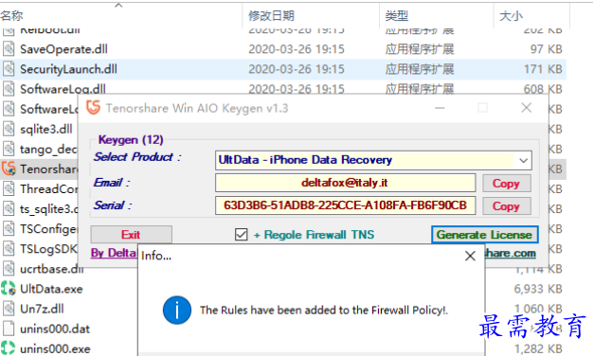Select the file name SoftwareLog.dll

coord(63,89)
